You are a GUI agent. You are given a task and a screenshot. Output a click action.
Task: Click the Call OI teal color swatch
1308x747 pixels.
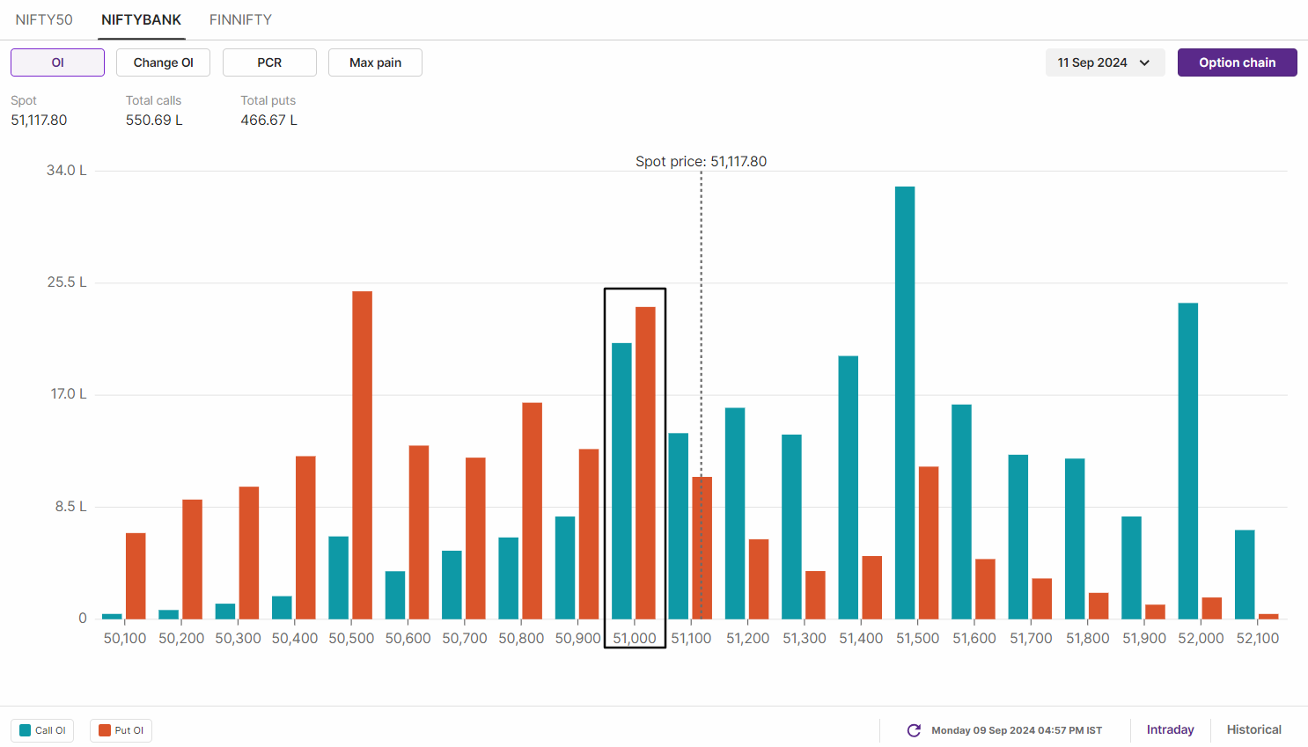click(x=25, y=730)
